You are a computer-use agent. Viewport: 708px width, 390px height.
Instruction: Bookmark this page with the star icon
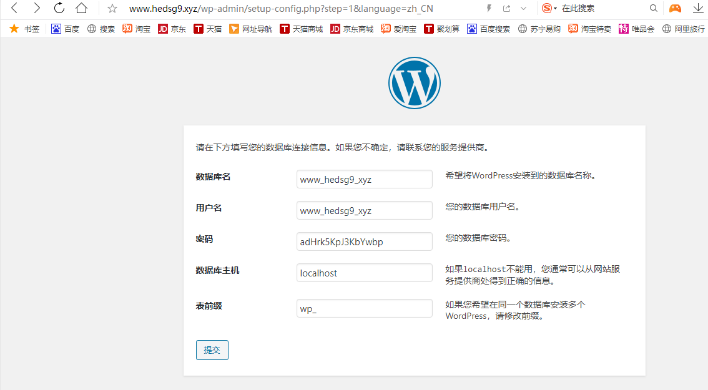[x=112, y=9]
